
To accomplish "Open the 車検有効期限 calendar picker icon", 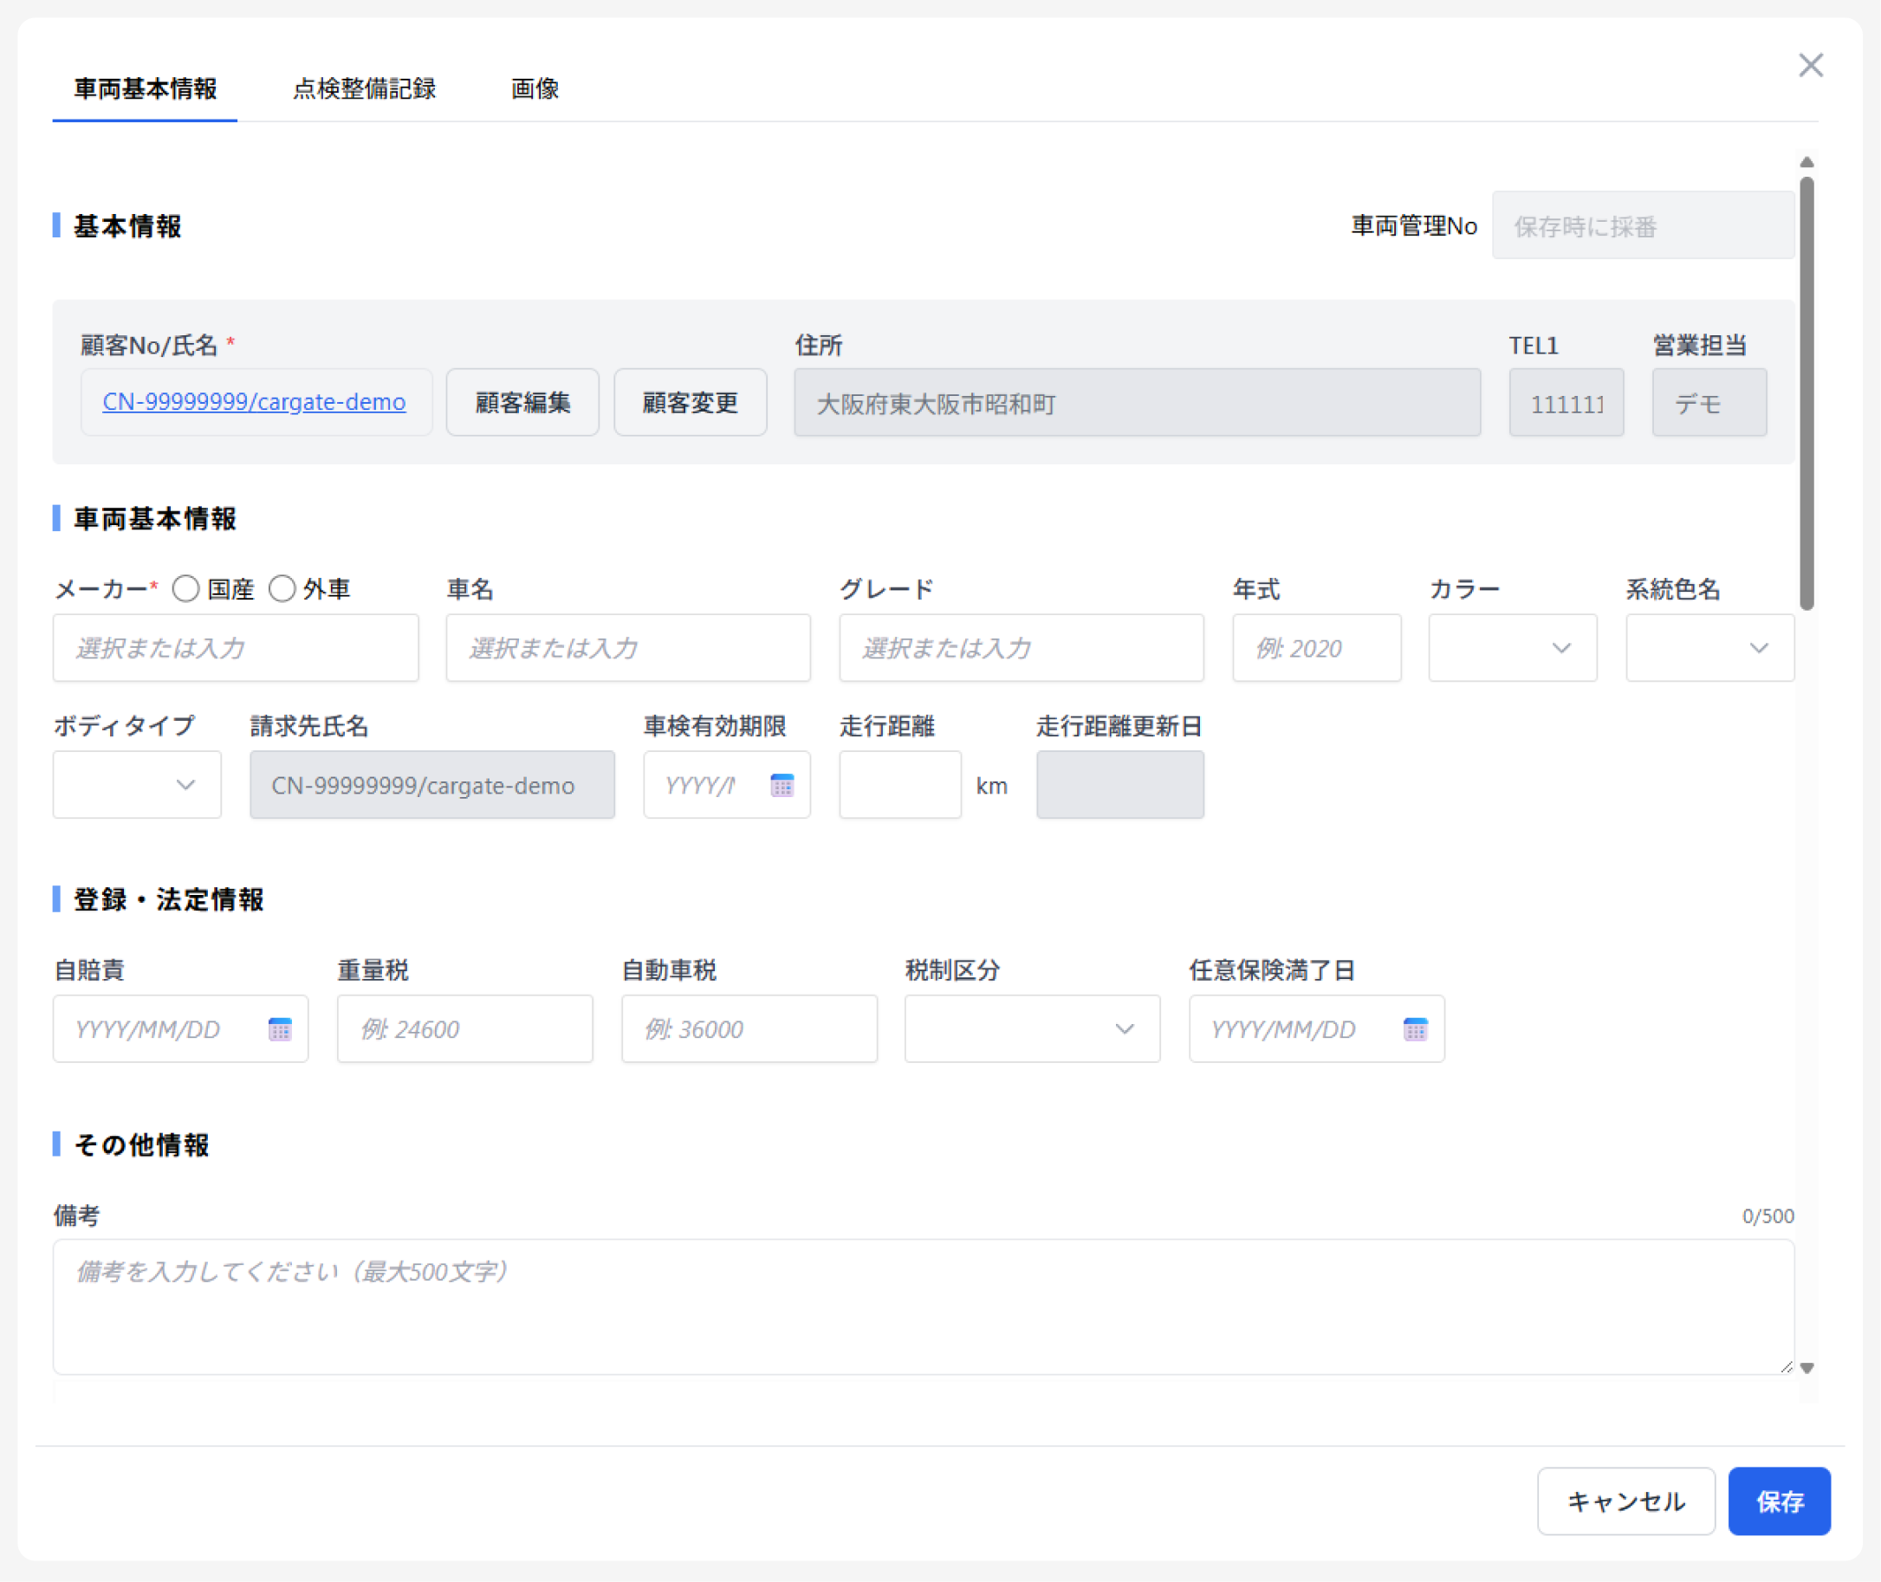I will tap(782, 786).
